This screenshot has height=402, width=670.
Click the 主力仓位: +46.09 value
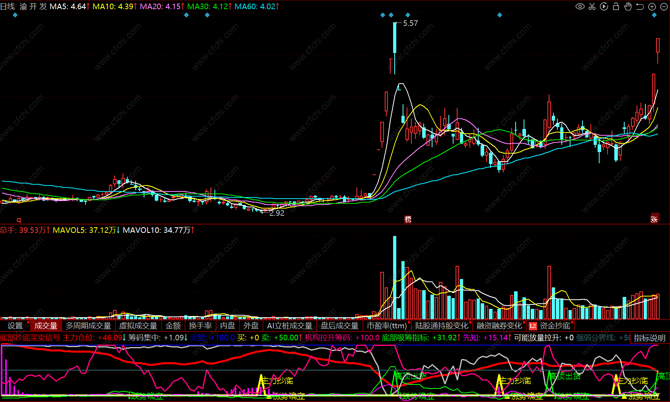click(x=94, y=338)
